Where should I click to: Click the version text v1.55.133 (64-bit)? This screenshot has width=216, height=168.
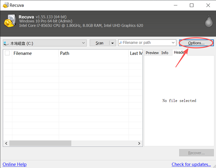(51, 17)
